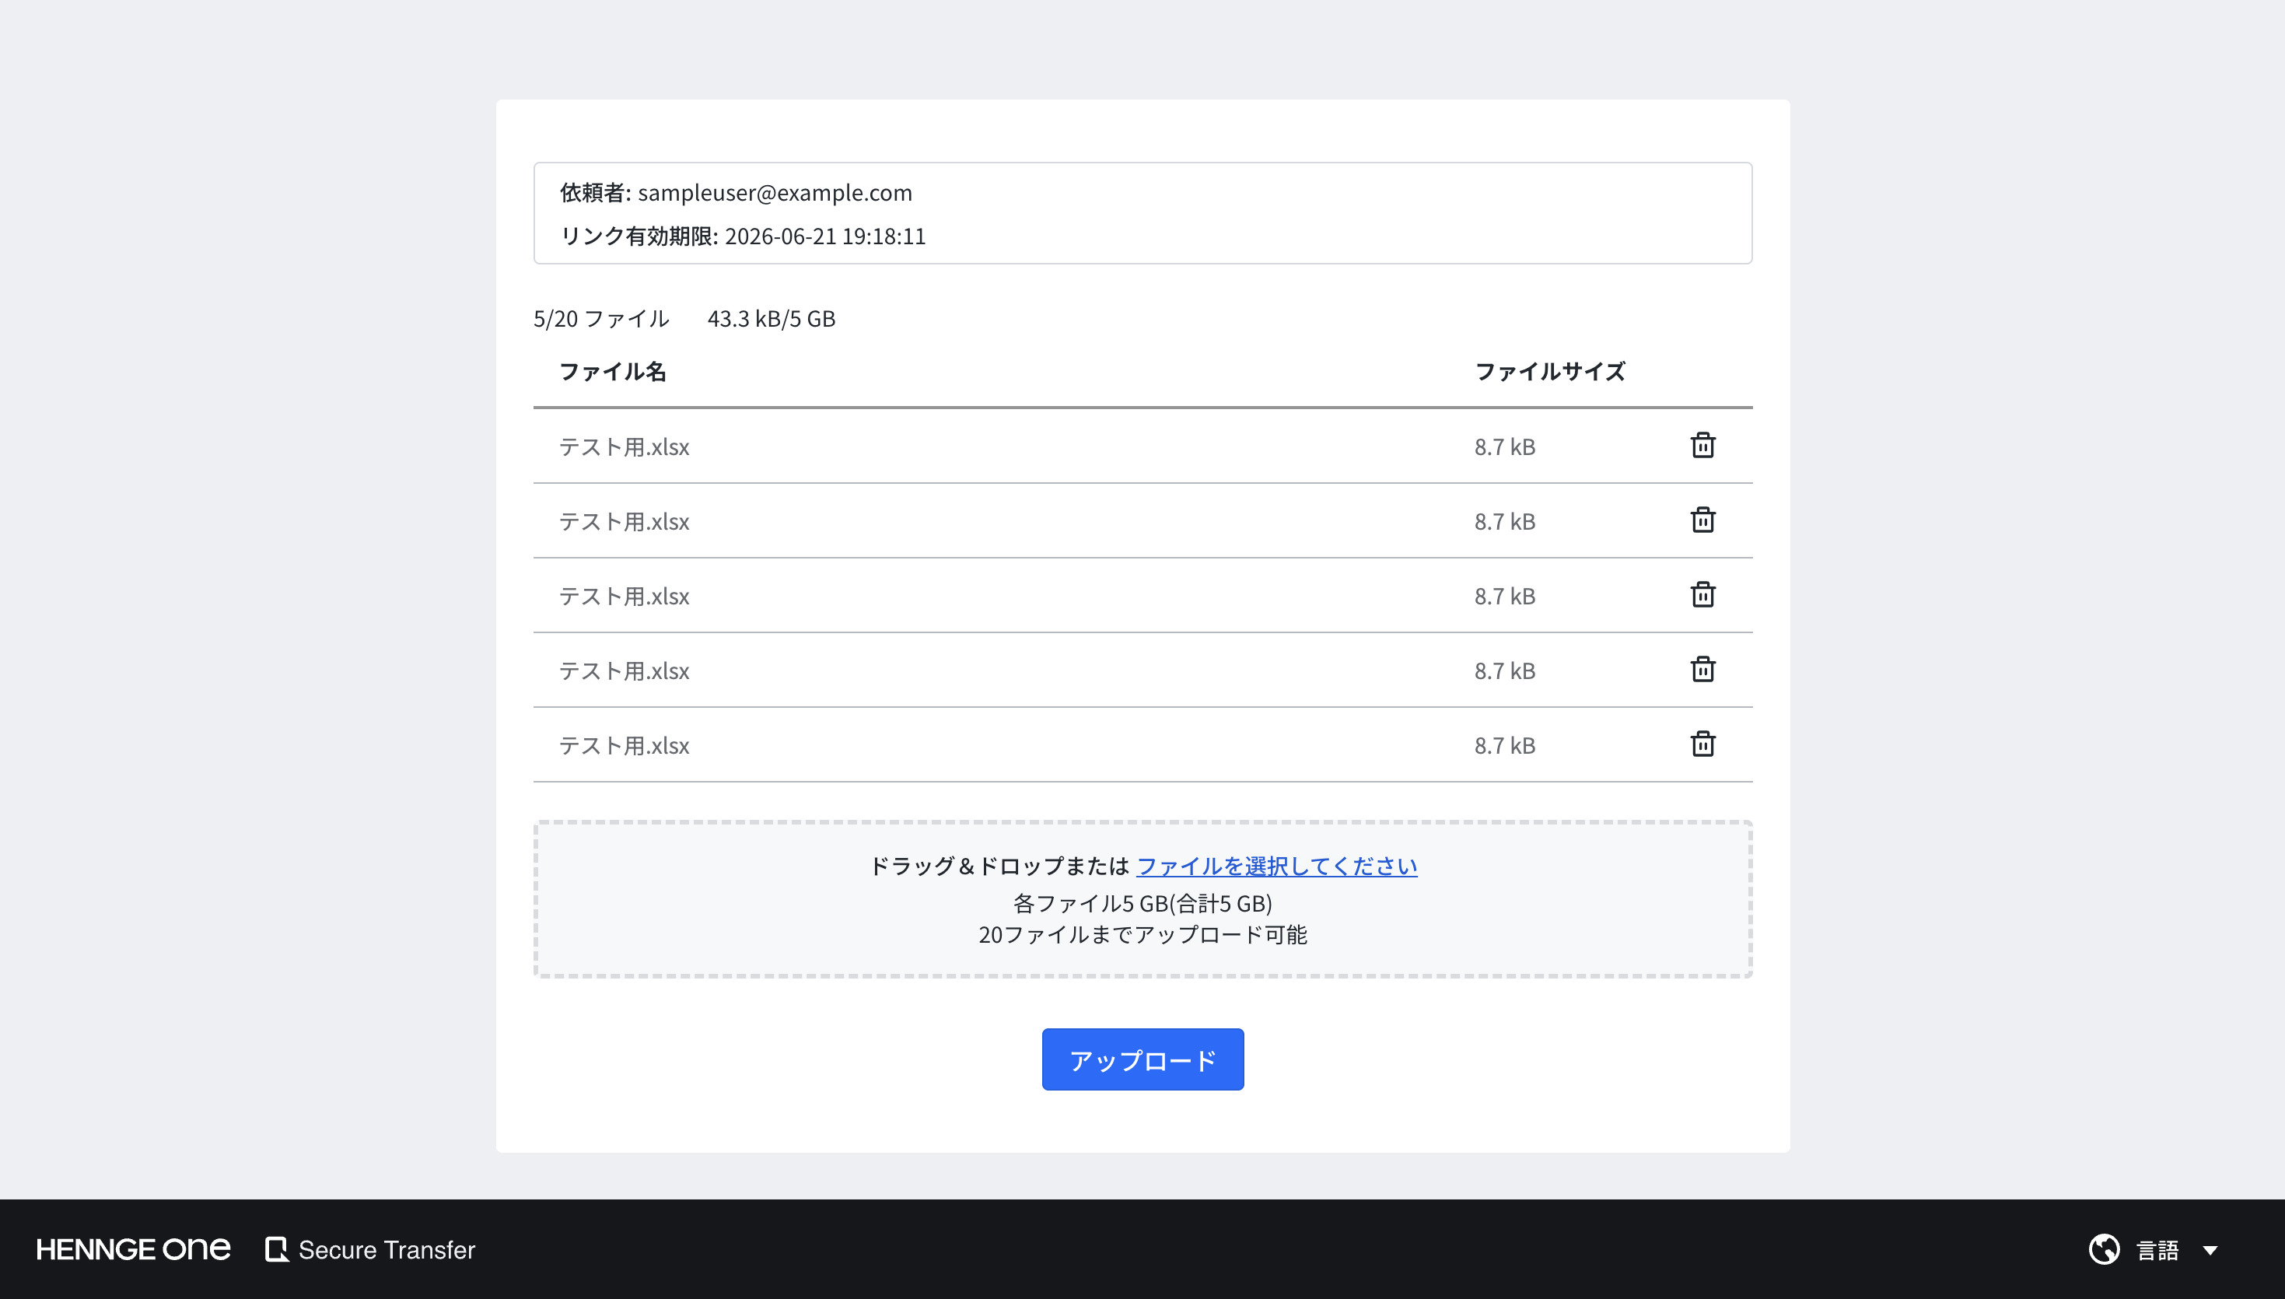Delete the second テスト用.xlsx file with its trash icon
2285x1299 pixels.
[x=1702, y=520]
